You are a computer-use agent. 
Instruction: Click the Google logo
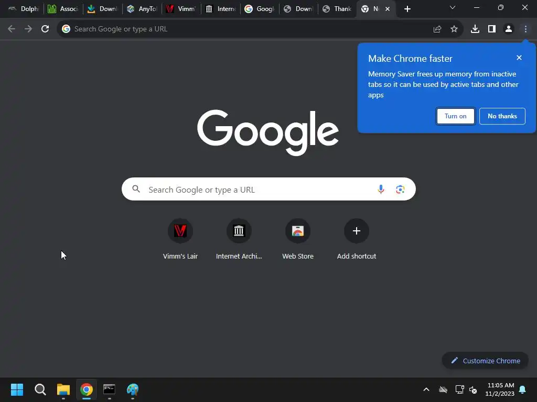(268, 132)
